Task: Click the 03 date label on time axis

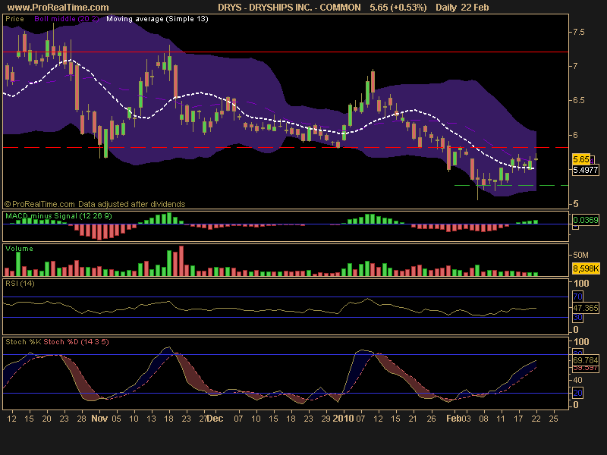Action: (466, 419)
